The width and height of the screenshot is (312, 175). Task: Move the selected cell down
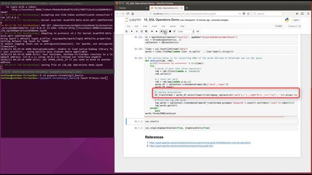156,31
